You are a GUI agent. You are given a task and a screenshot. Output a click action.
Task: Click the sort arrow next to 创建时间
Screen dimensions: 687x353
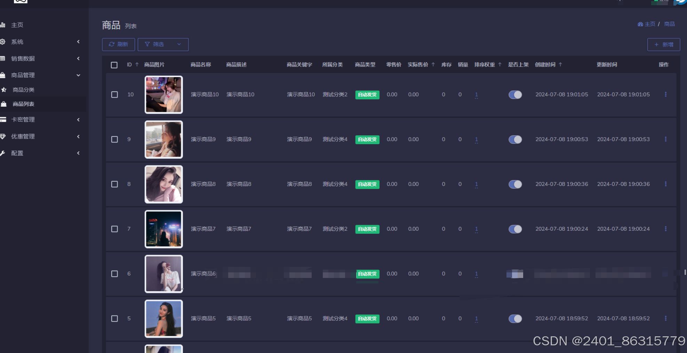[x=560, y=65]
